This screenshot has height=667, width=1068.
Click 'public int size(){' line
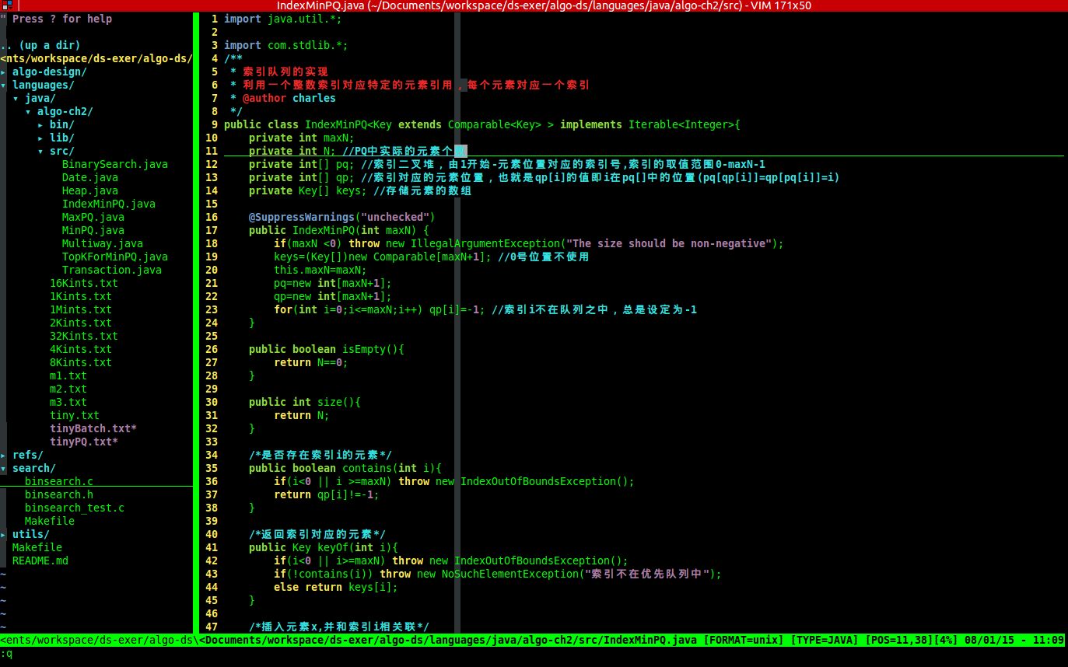click(304, 403)
